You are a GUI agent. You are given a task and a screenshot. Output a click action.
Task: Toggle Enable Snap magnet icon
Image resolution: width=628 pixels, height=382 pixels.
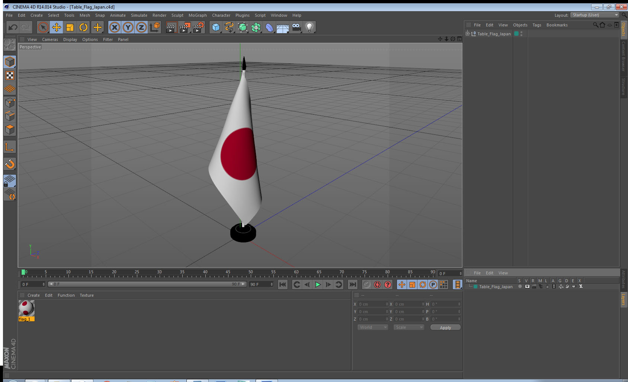click(x=10, y=164)
